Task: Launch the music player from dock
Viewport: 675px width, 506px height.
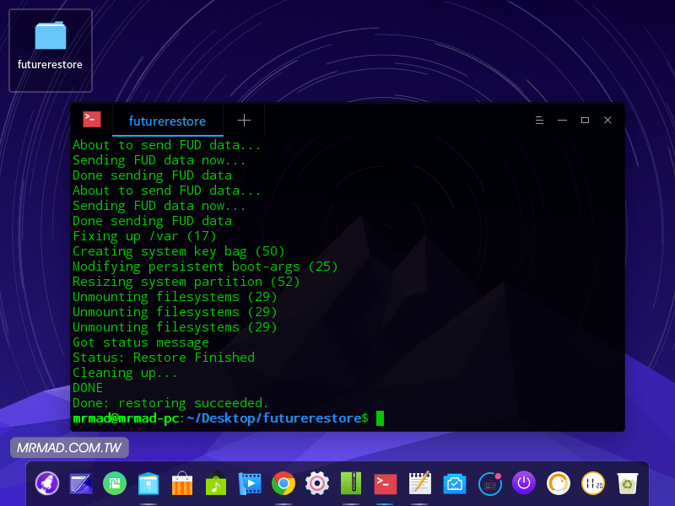Action: tap(216, 483)
